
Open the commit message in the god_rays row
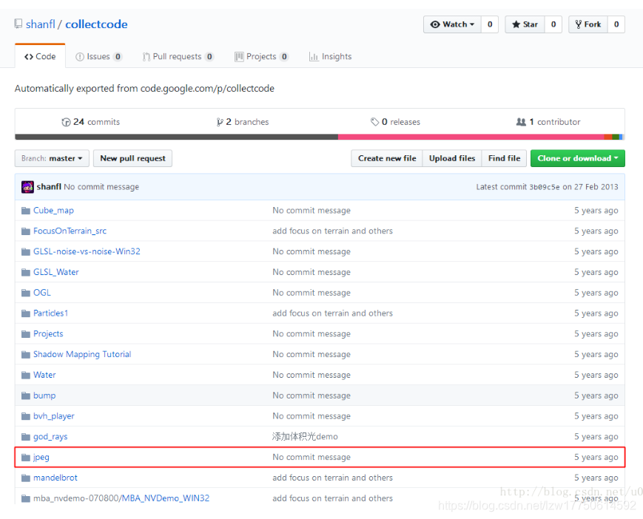coord(305,437)
